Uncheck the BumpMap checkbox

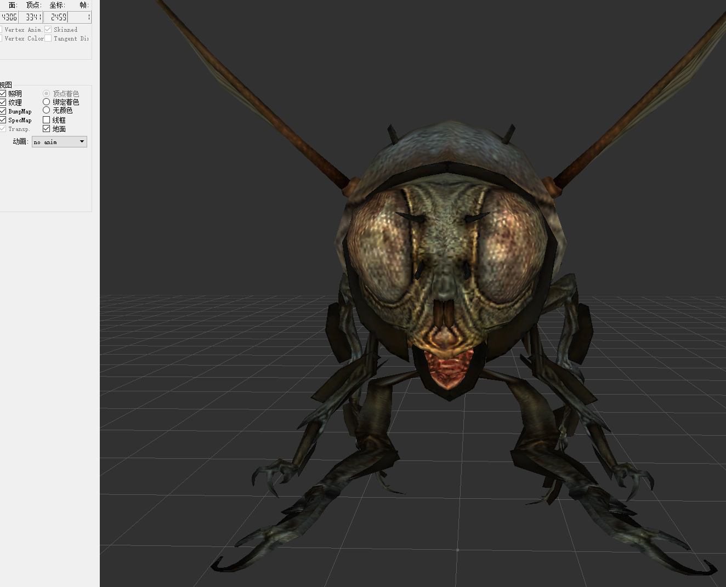[3, 111]
